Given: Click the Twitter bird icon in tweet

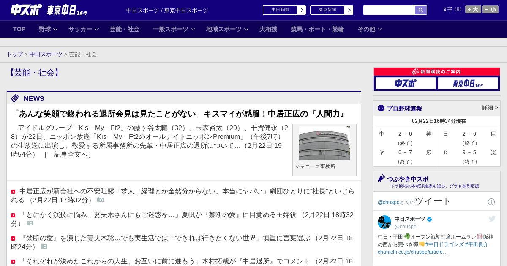Looking at the screenshot, I should click(492, 219).
